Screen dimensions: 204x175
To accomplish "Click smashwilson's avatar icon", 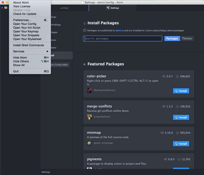I will pyautogui.click(x=89, y=117).
